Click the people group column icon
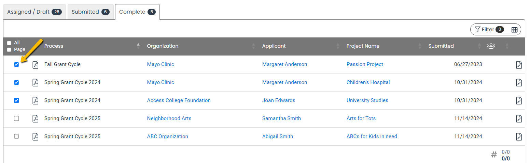The height and width of the screenshot is (163, 530). [491, 46]
